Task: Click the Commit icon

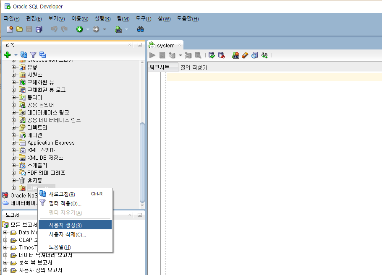Action: [x=212, y=55]
